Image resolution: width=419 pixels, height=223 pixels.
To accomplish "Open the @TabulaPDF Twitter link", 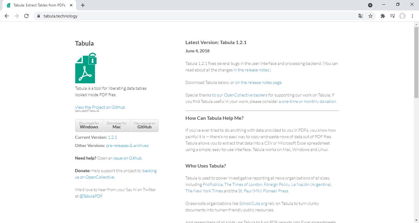I will click(91, 196).
